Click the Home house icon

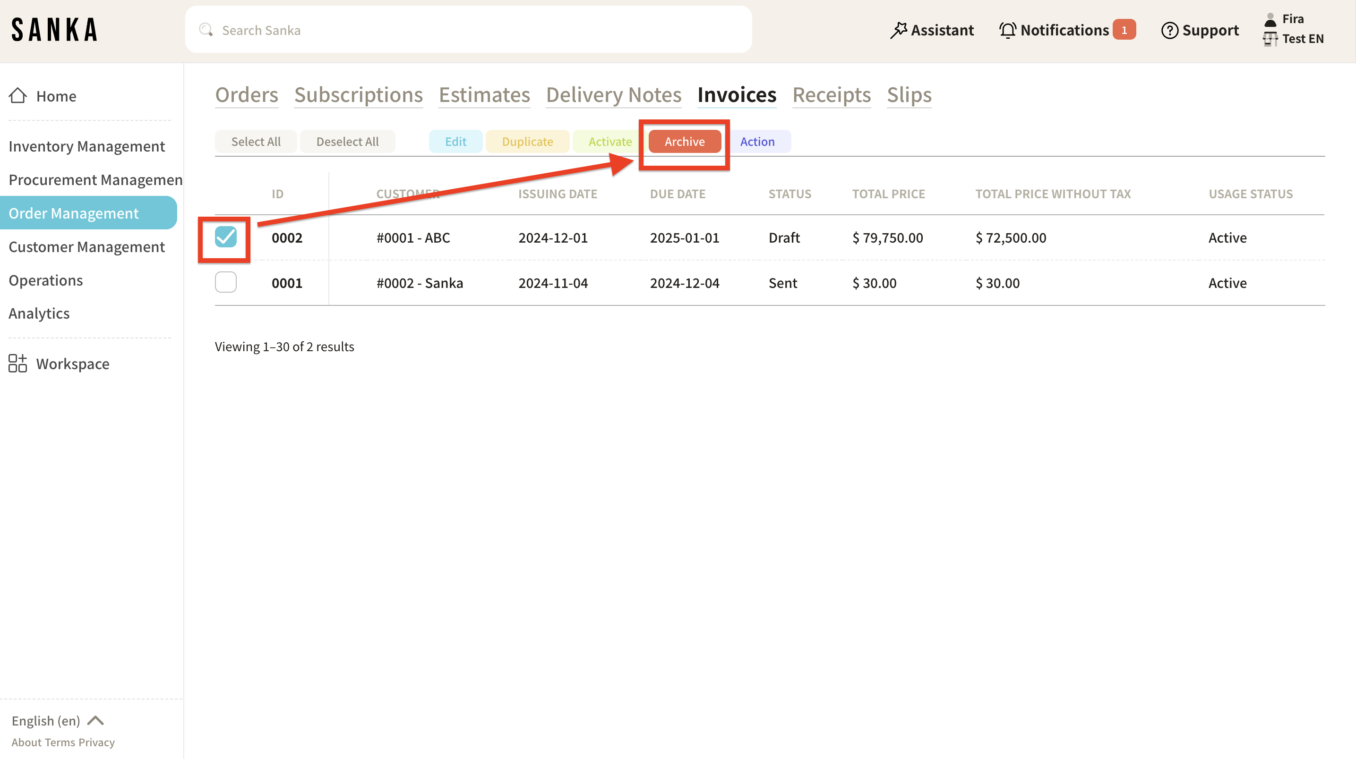pyautogui.click(x=17, y=96)
